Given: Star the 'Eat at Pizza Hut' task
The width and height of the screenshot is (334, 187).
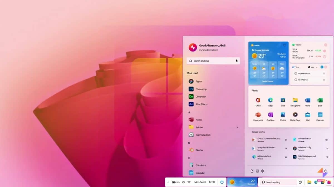Looking at the screenshot, I should point(324,79).
